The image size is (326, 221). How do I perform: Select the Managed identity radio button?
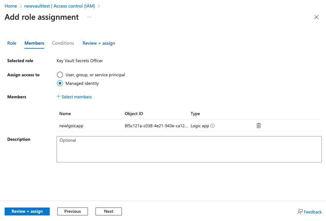point(60,83)
